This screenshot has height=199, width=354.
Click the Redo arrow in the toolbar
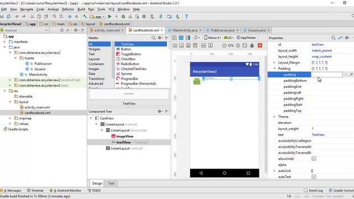click(x=23, y=17)
